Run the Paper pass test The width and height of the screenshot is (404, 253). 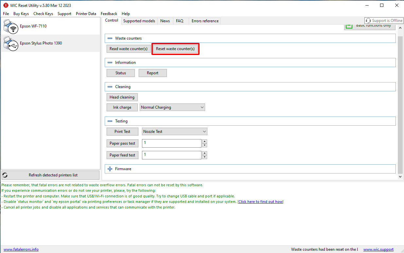[122, 143]
